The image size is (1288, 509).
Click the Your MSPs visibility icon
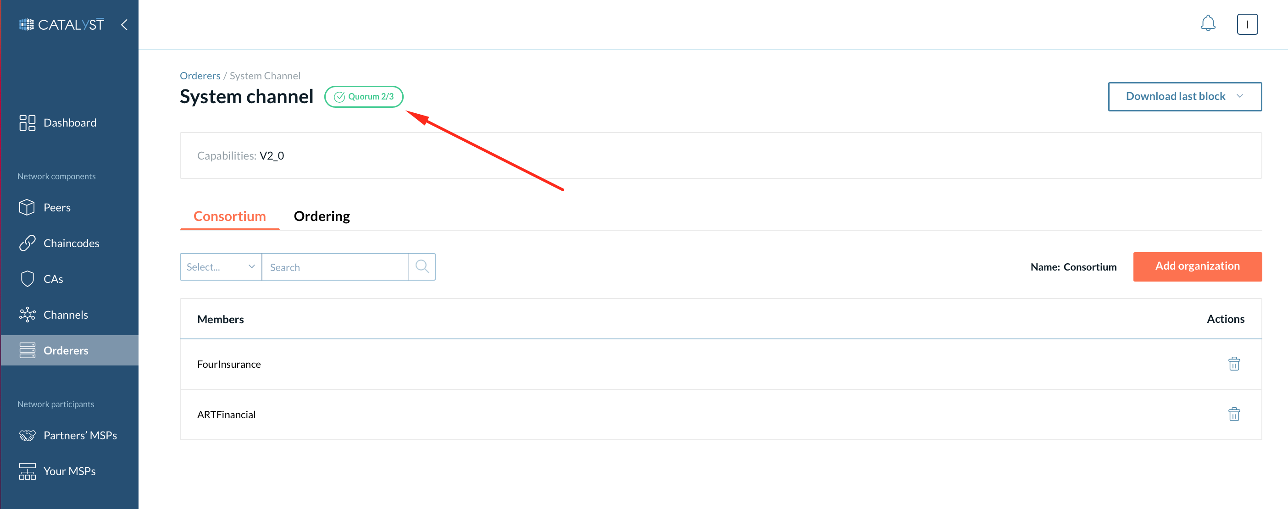pyautogui.click(x=27, y=470)
